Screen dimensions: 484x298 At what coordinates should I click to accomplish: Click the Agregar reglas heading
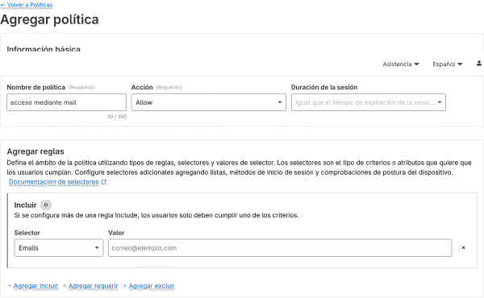(x=35, y=151)
